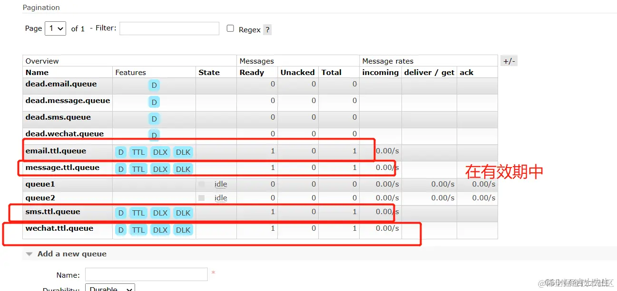Click DLK badge of wechat.ttl.queue
This screenshot has height=291, width=617.
183,230
